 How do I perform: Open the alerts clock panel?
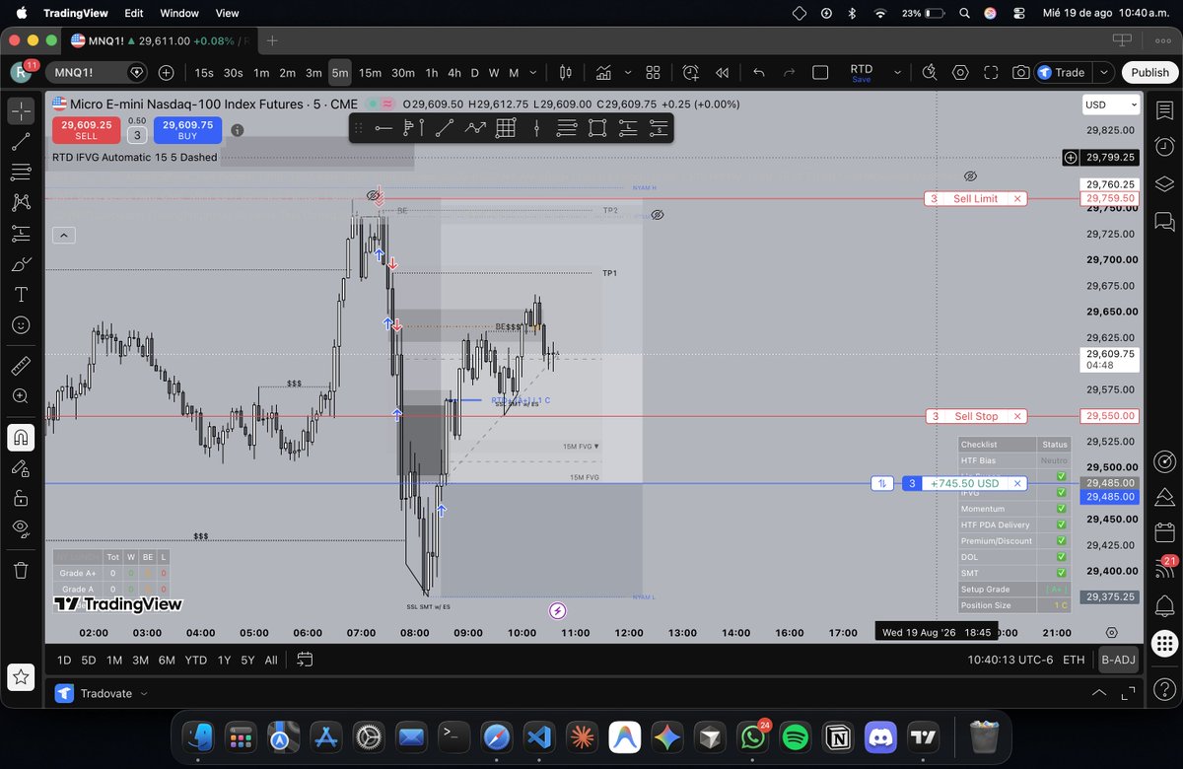click(1165, 147)
